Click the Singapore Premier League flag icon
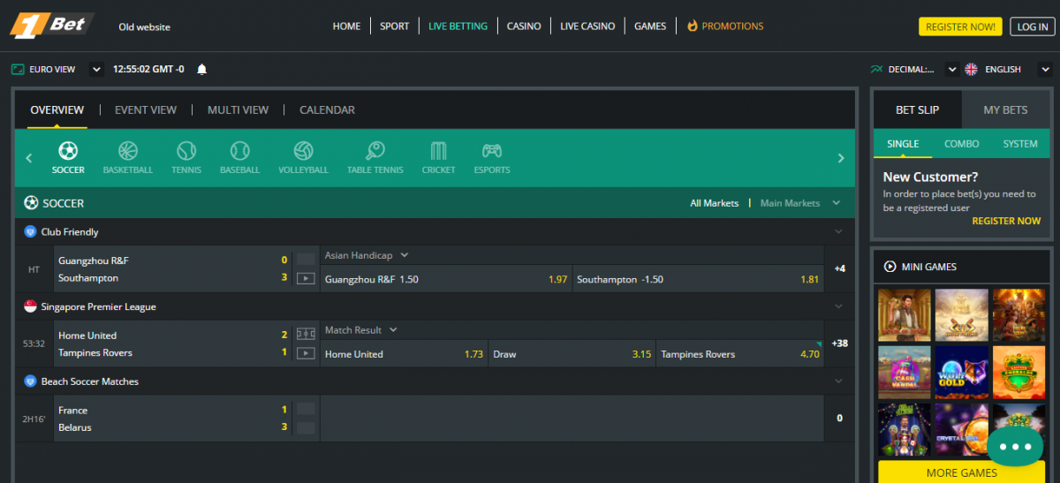This screenshot has width=1060, height=483. pos(30,306)
